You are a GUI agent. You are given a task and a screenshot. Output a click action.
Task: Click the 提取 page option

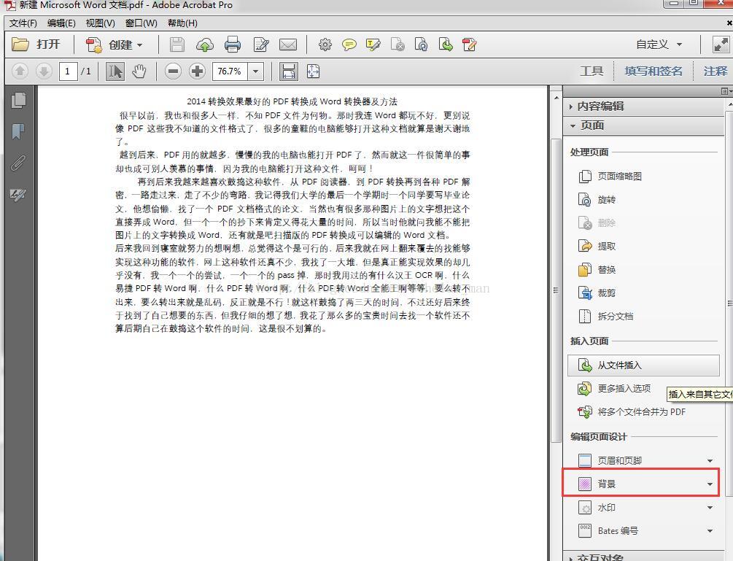pos(597,247)
